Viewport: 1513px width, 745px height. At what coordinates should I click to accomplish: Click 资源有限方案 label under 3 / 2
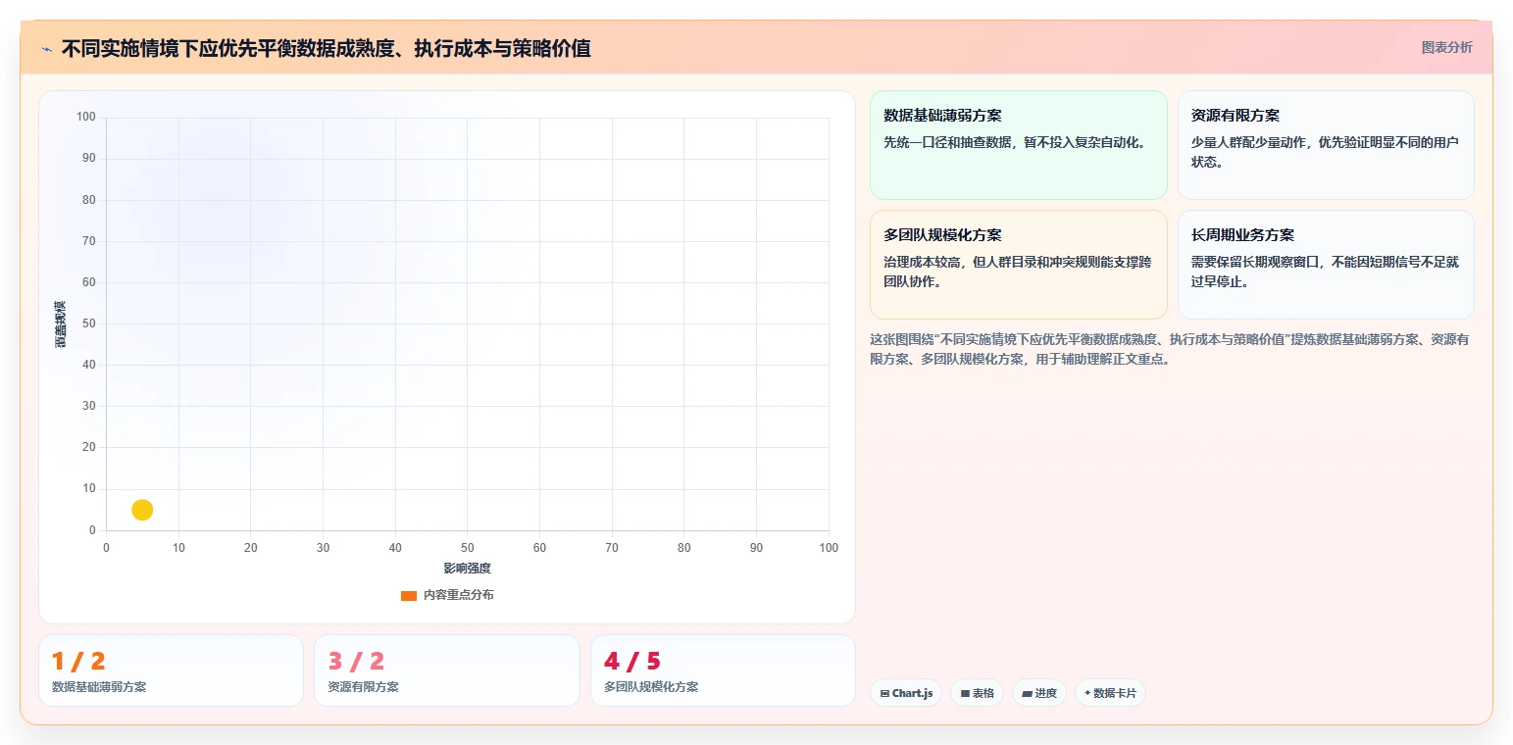[363, 687]
